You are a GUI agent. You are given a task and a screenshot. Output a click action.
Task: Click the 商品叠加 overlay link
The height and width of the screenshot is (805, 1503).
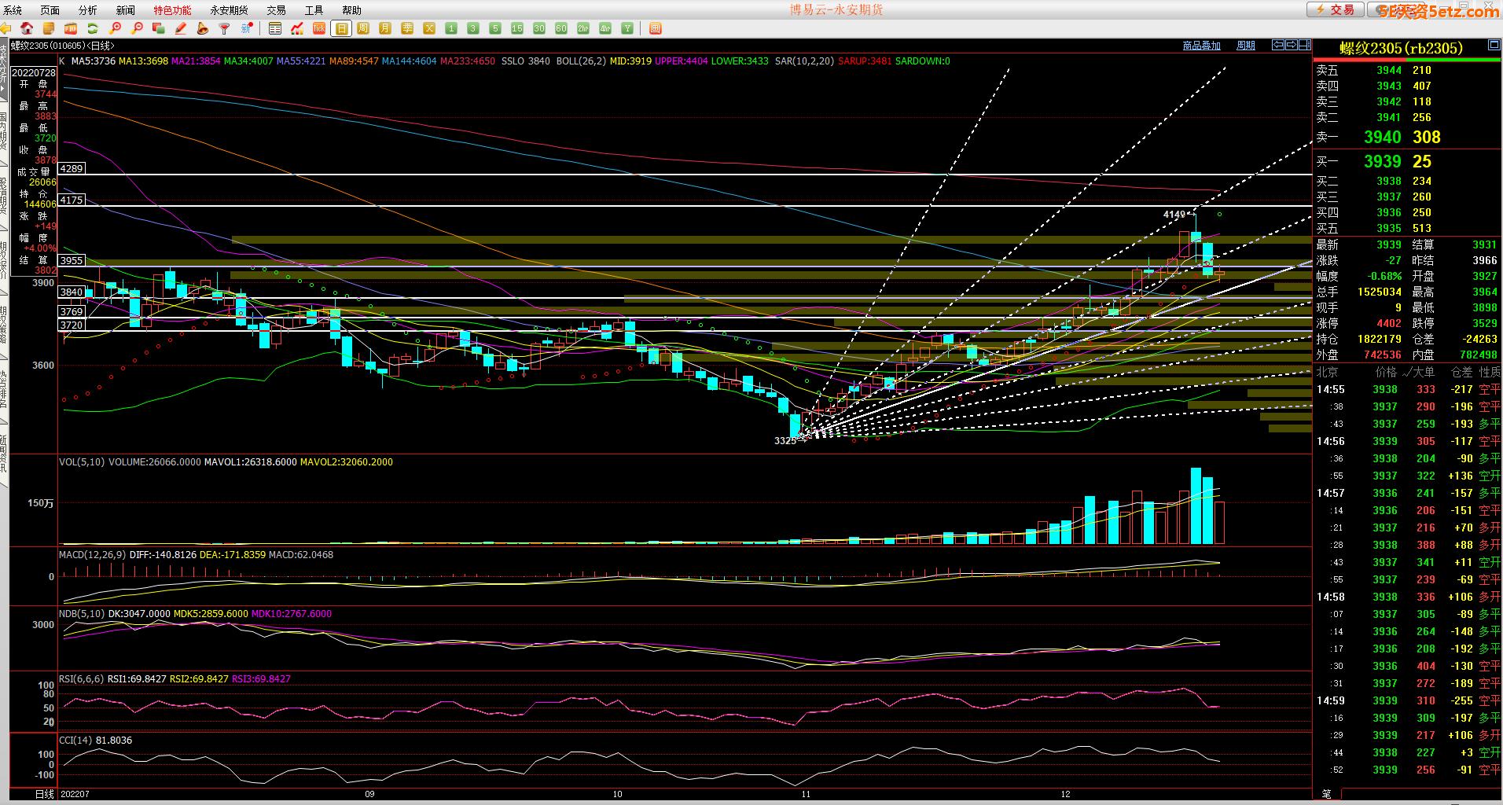(x=1201, y=46)
